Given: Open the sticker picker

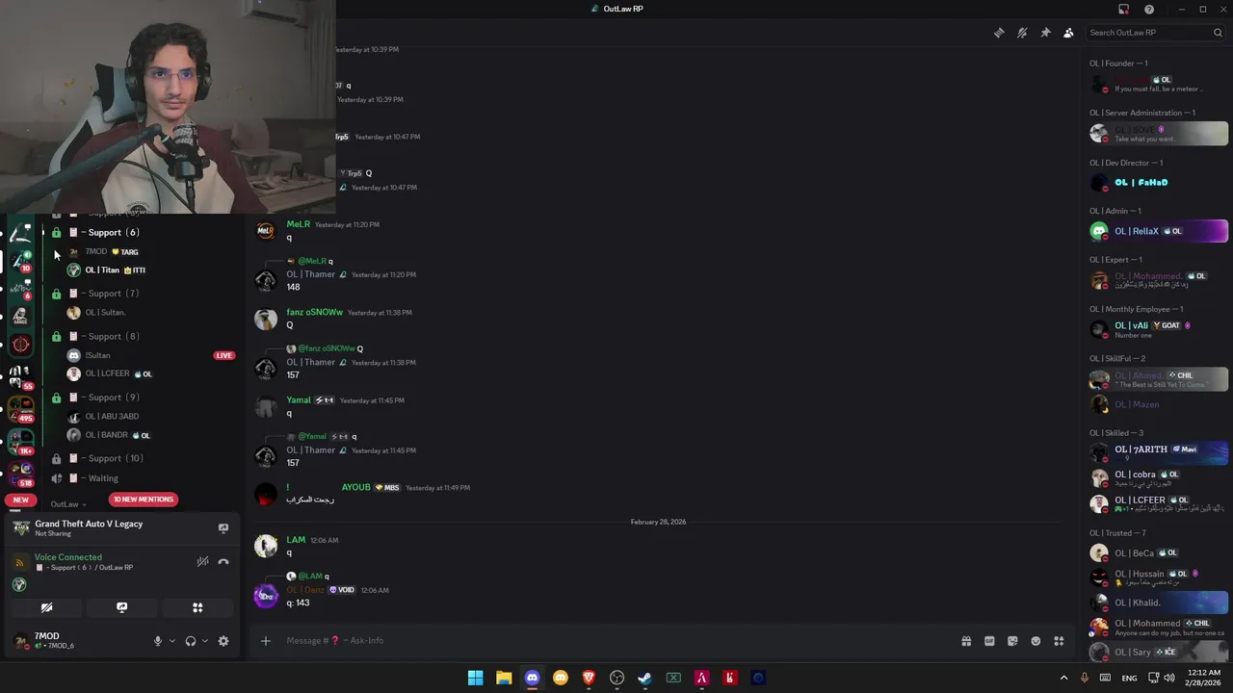Looking at the screenshot, I should point(1012,641).
